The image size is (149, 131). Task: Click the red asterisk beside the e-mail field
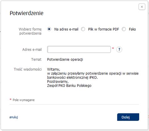coord(113,48)
